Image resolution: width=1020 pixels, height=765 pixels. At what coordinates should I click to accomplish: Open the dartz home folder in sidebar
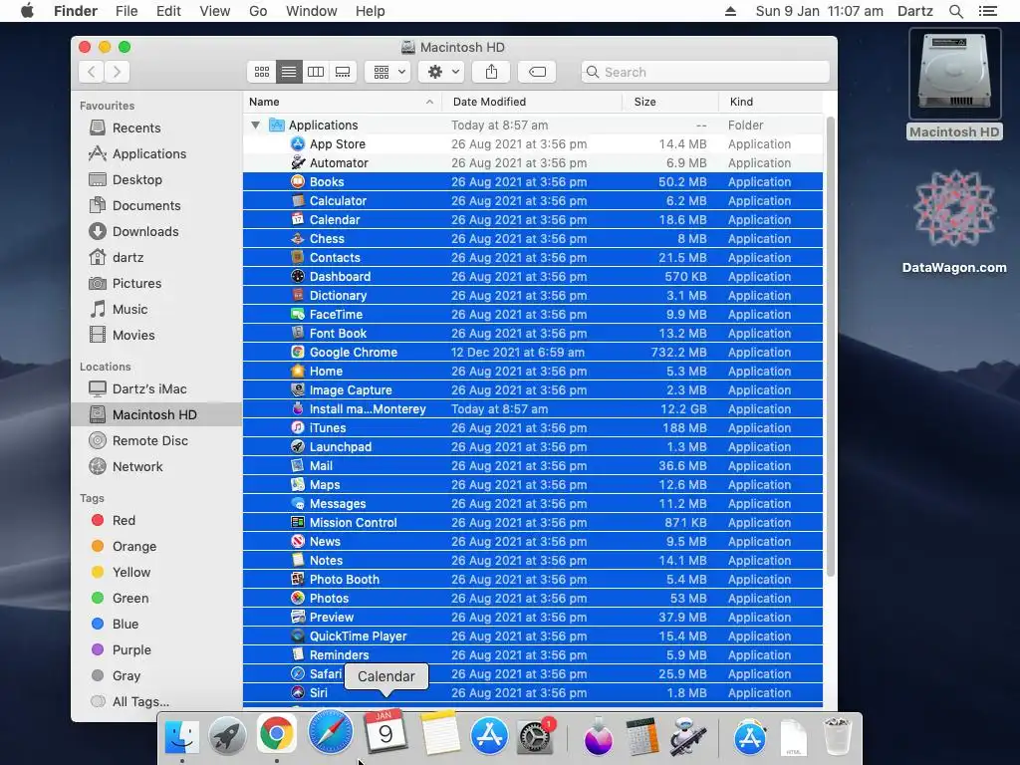point(127,258)
